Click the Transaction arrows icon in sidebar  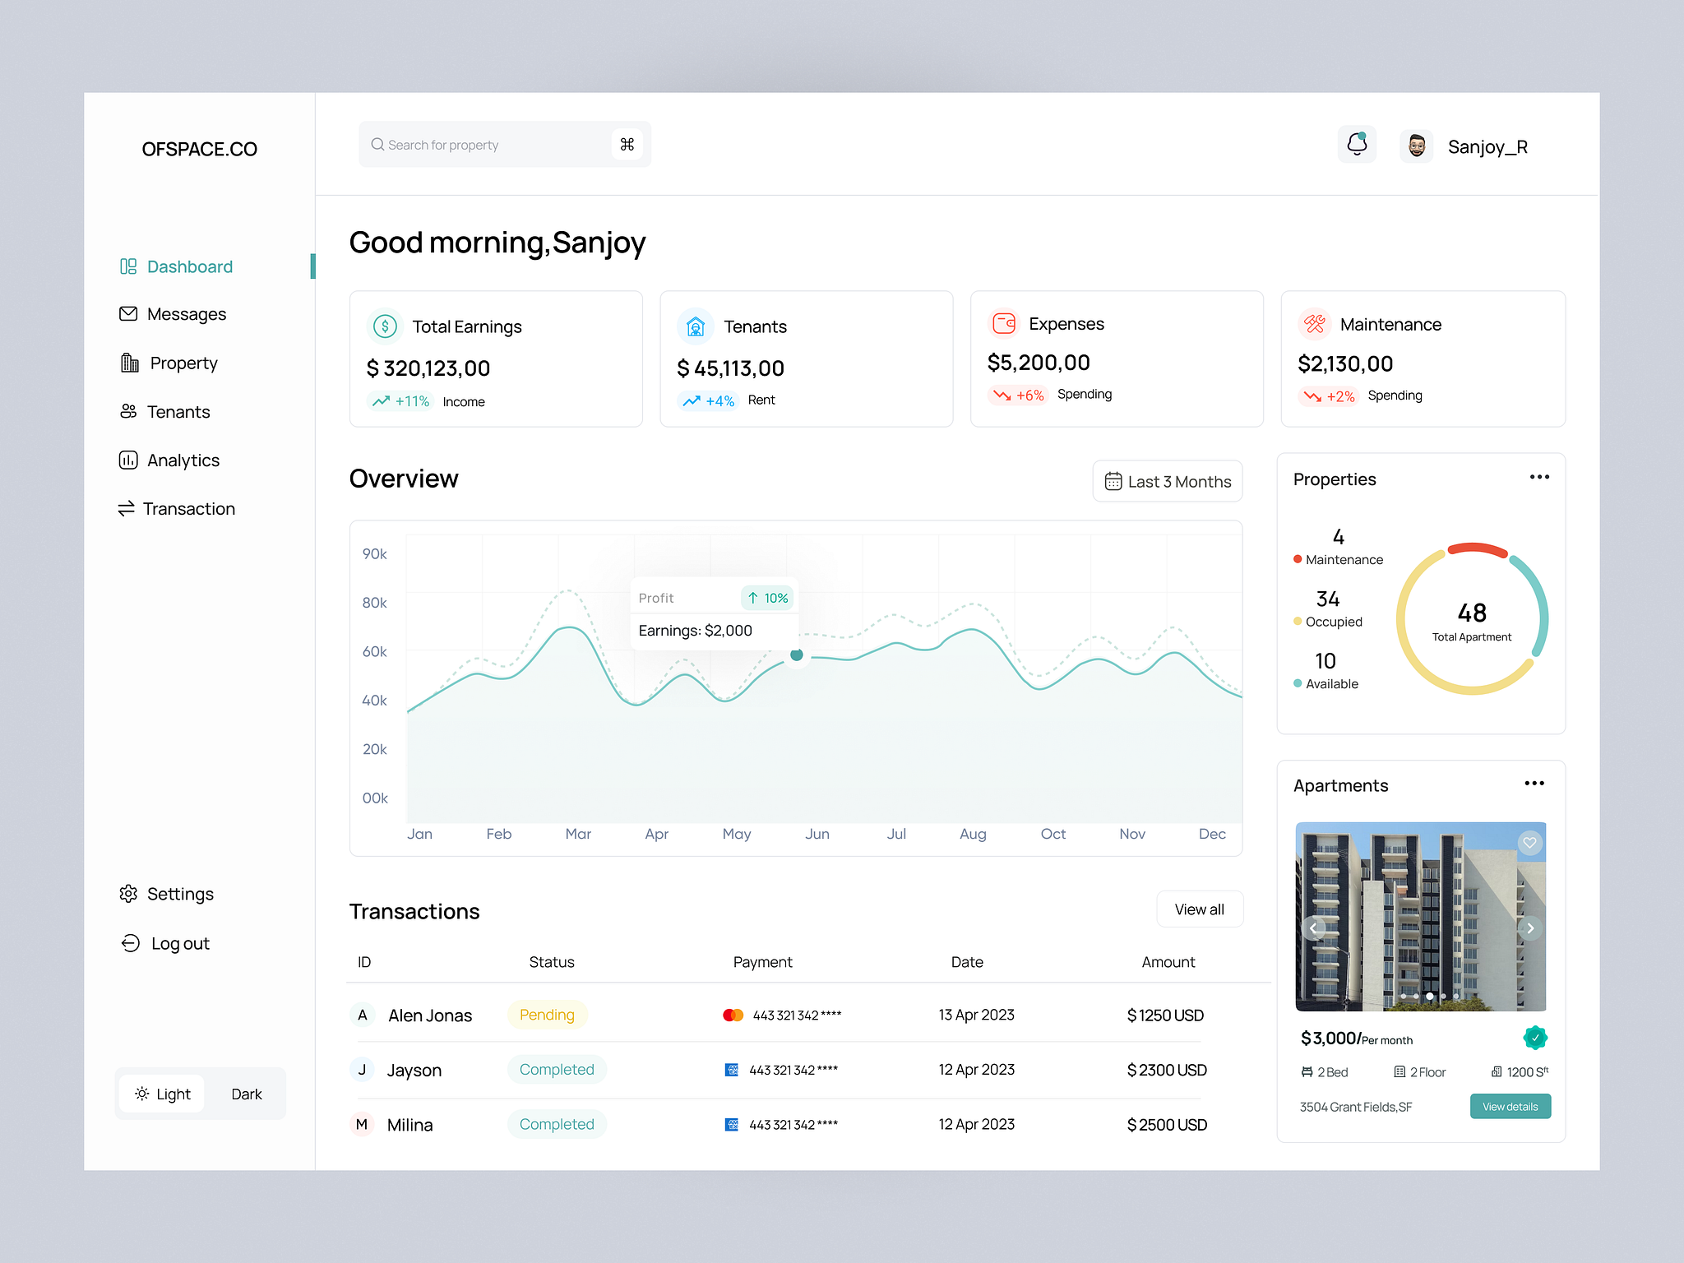[x=127, y=508]
